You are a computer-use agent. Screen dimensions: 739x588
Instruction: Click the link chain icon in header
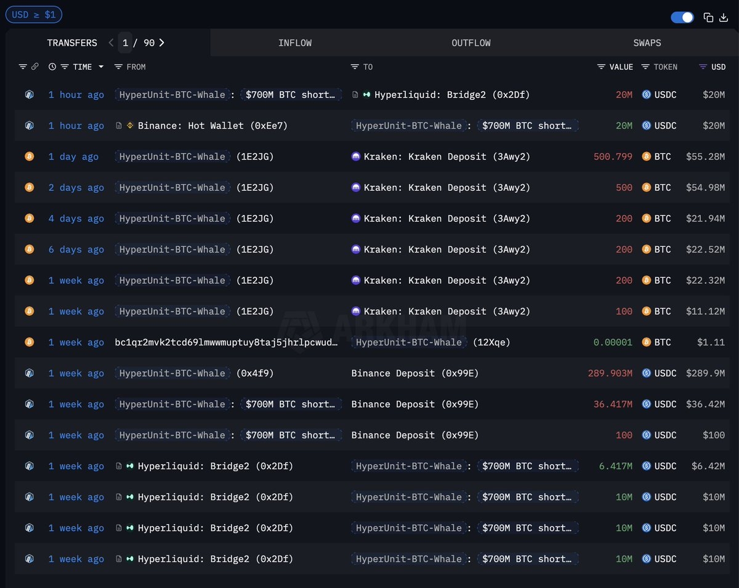(35, 66)
